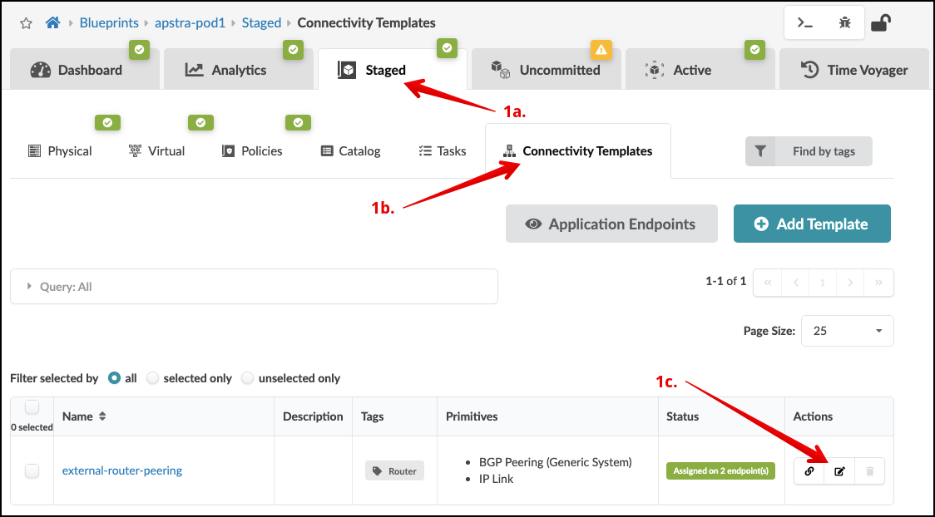This screenshot has width=935, height=517.
Task: Click the bug report icon
Action: coord(844,23)
